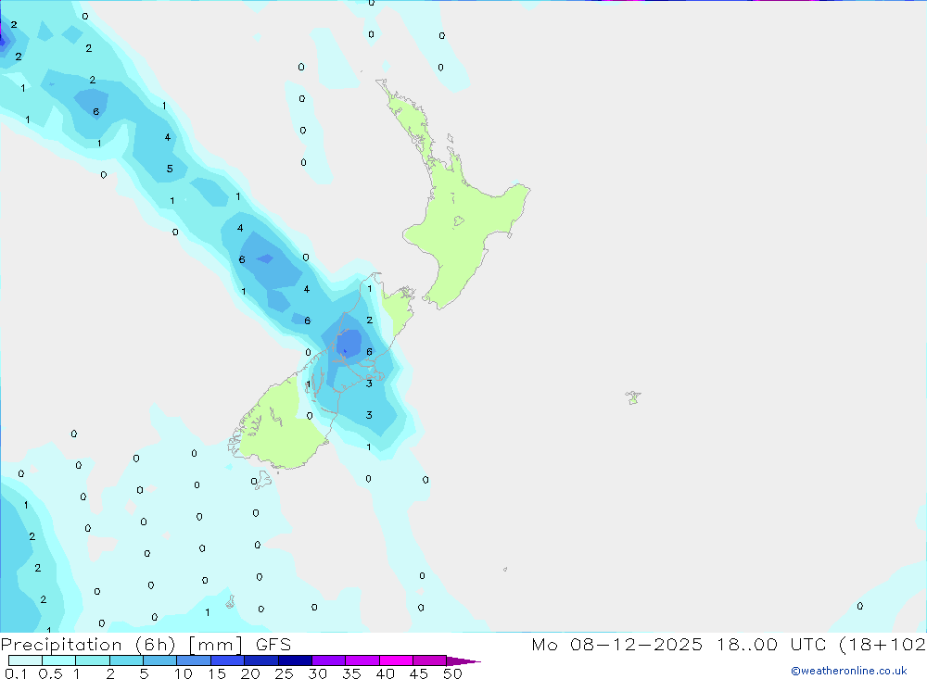The image size is (927, 679).
Task: Click the 'Precipitation' word in the title
Action: (61, 645)
